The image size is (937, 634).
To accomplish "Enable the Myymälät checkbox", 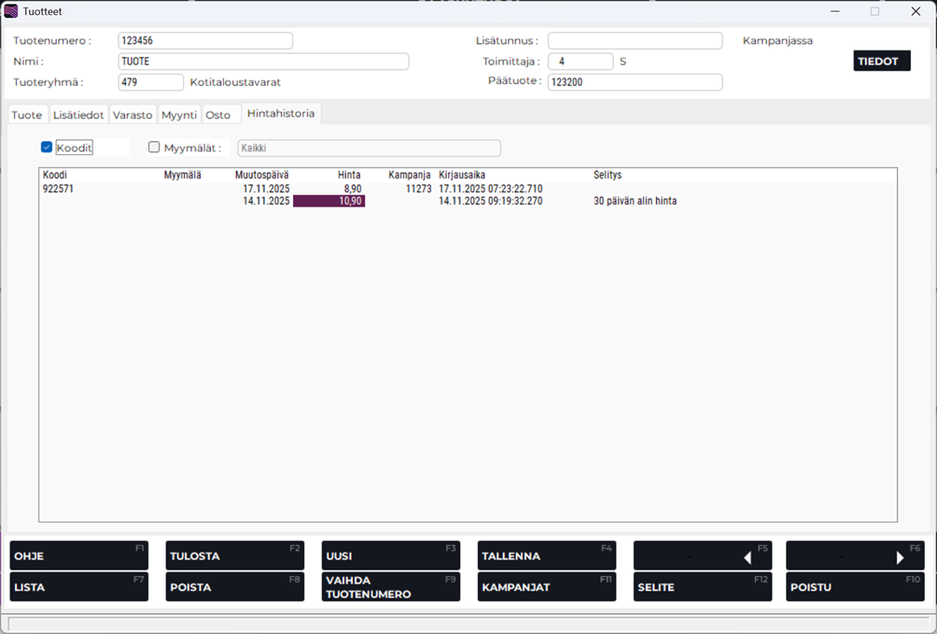I will coord(155,148).
